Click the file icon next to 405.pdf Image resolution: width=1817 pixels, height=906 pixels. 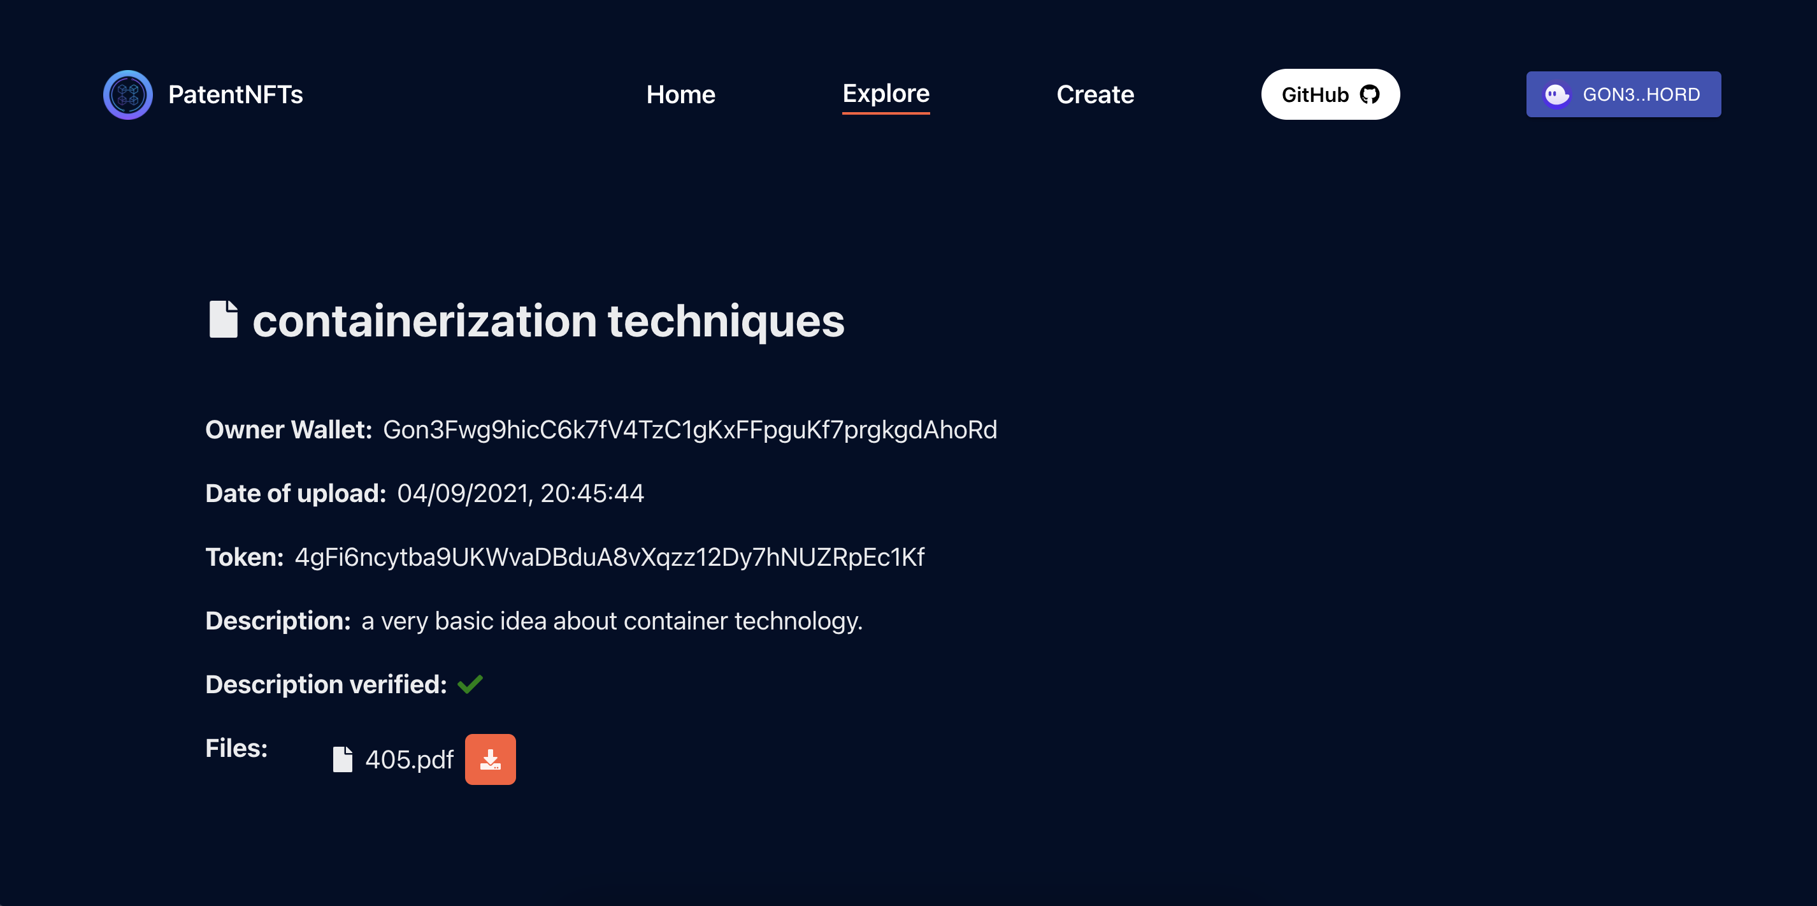coord(343,759)
